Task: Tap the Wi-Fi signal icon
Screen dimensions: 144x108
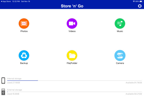Action: [x=134, y=2]
